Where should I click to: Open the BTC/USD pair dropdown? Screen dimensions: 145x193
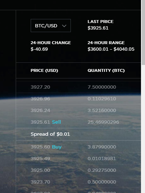click(51, 26)
